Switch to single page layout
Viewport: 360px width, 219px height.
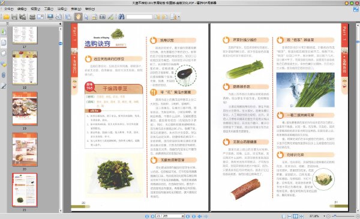284,216
